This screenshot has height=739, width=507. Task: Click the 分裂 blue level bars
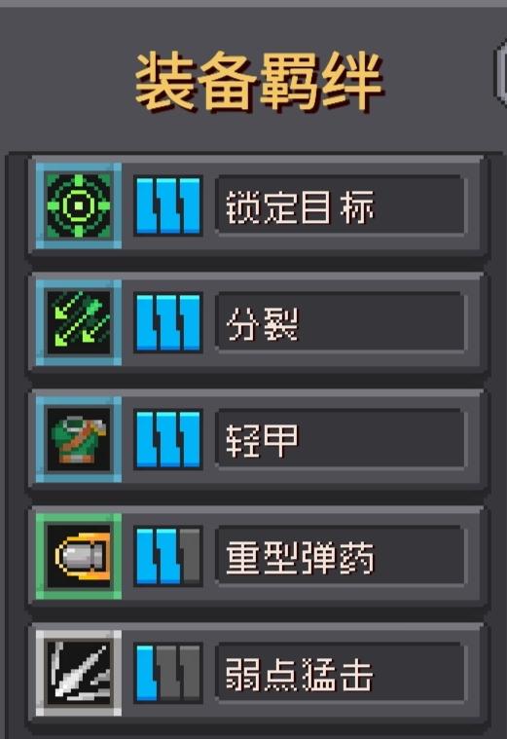(168, 322)
